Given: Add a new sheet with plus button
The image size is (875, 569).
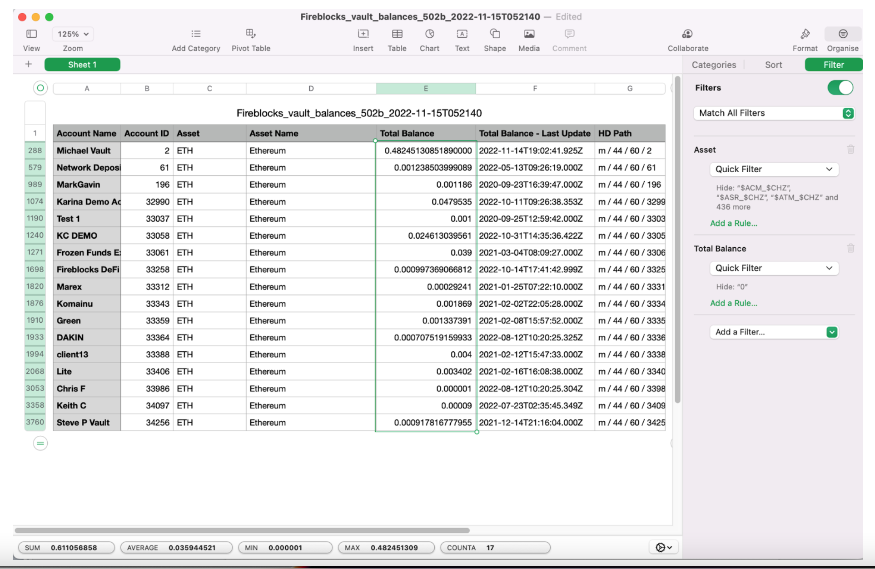Looking at the screenshot, I should (29, 65).
